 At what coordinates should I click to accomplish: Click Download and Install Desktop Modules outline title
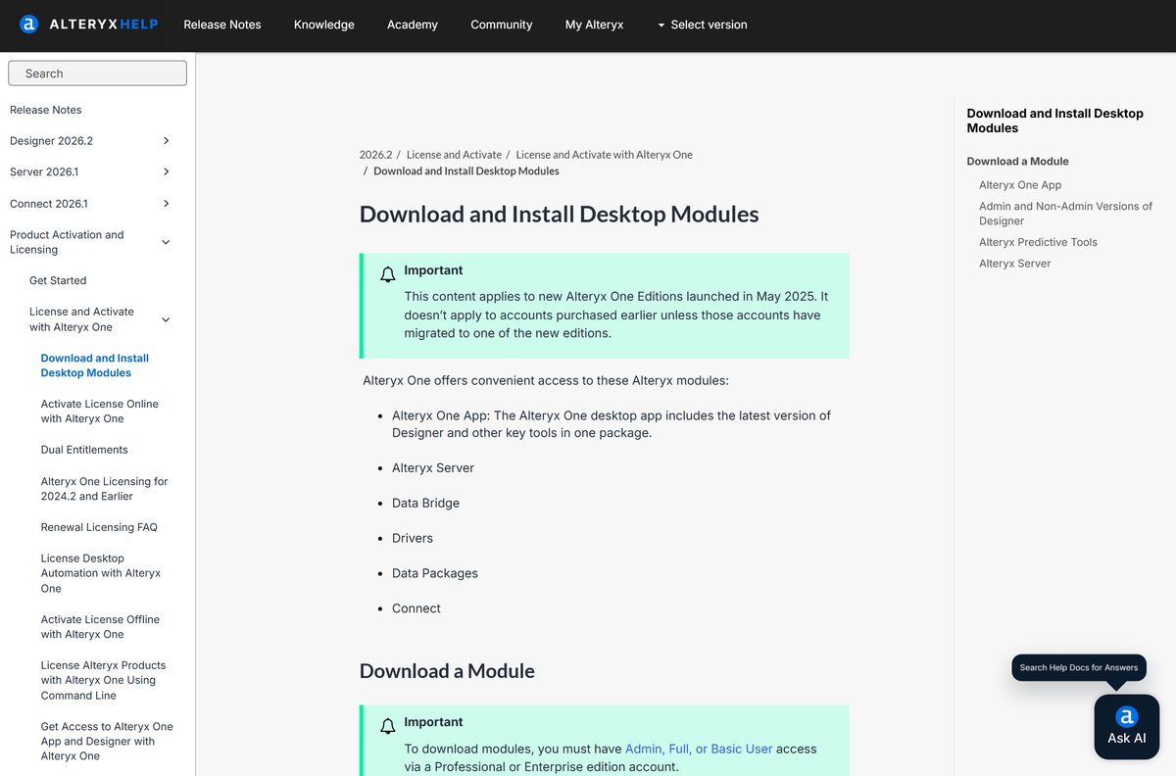tap(1054, 121)
